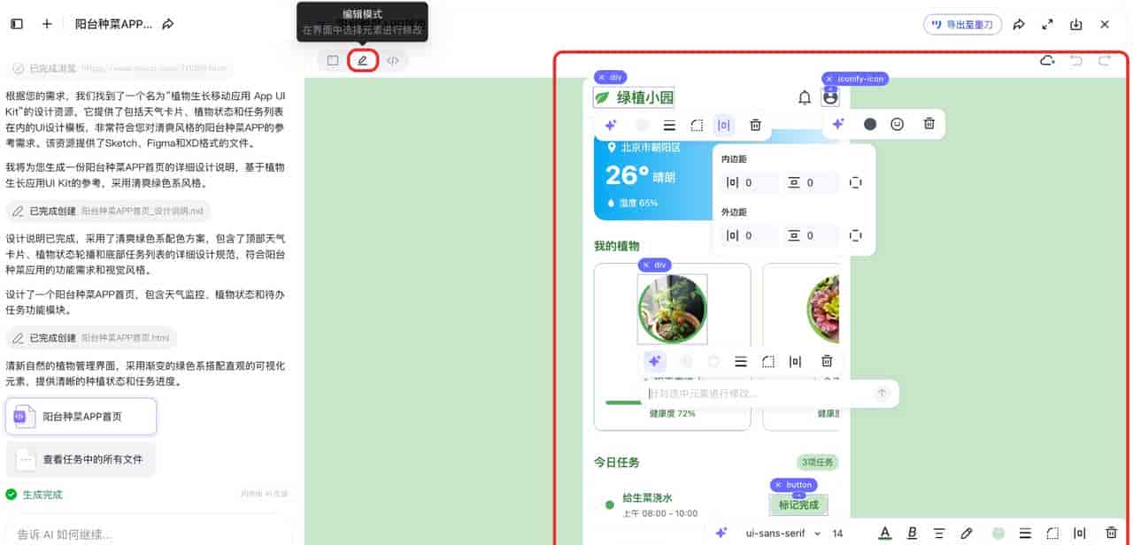
Task: Open spacing settings above the prompt field
Action: pyautogui.click(x=796, y=361)
